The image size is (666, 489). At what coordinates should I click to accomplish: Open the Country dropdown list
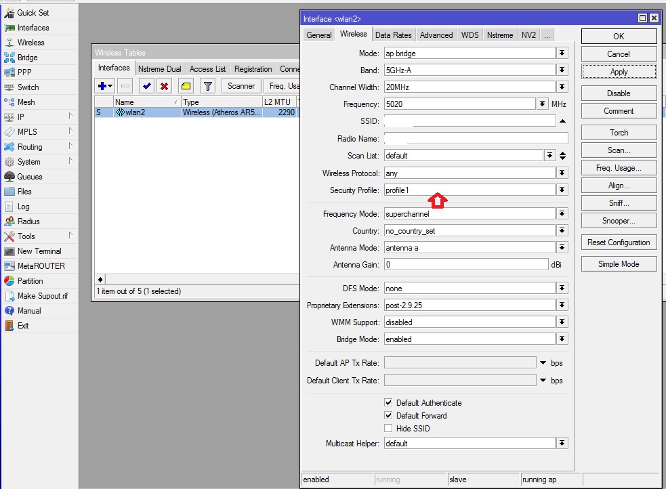562,231
